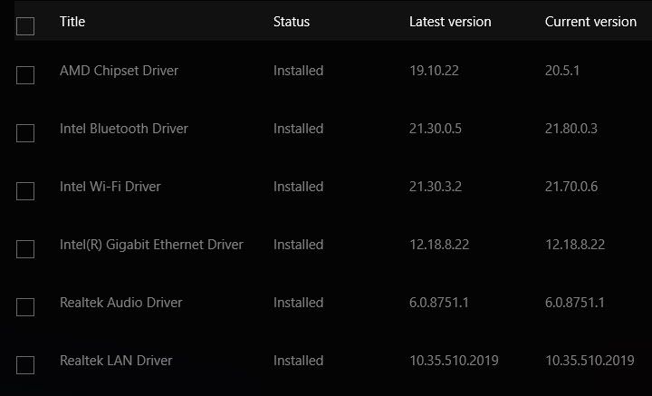The width and height of the screenshot is (652, 396).
Task: Click current version 21.70.0.6
Action: (x=571, y=187)
